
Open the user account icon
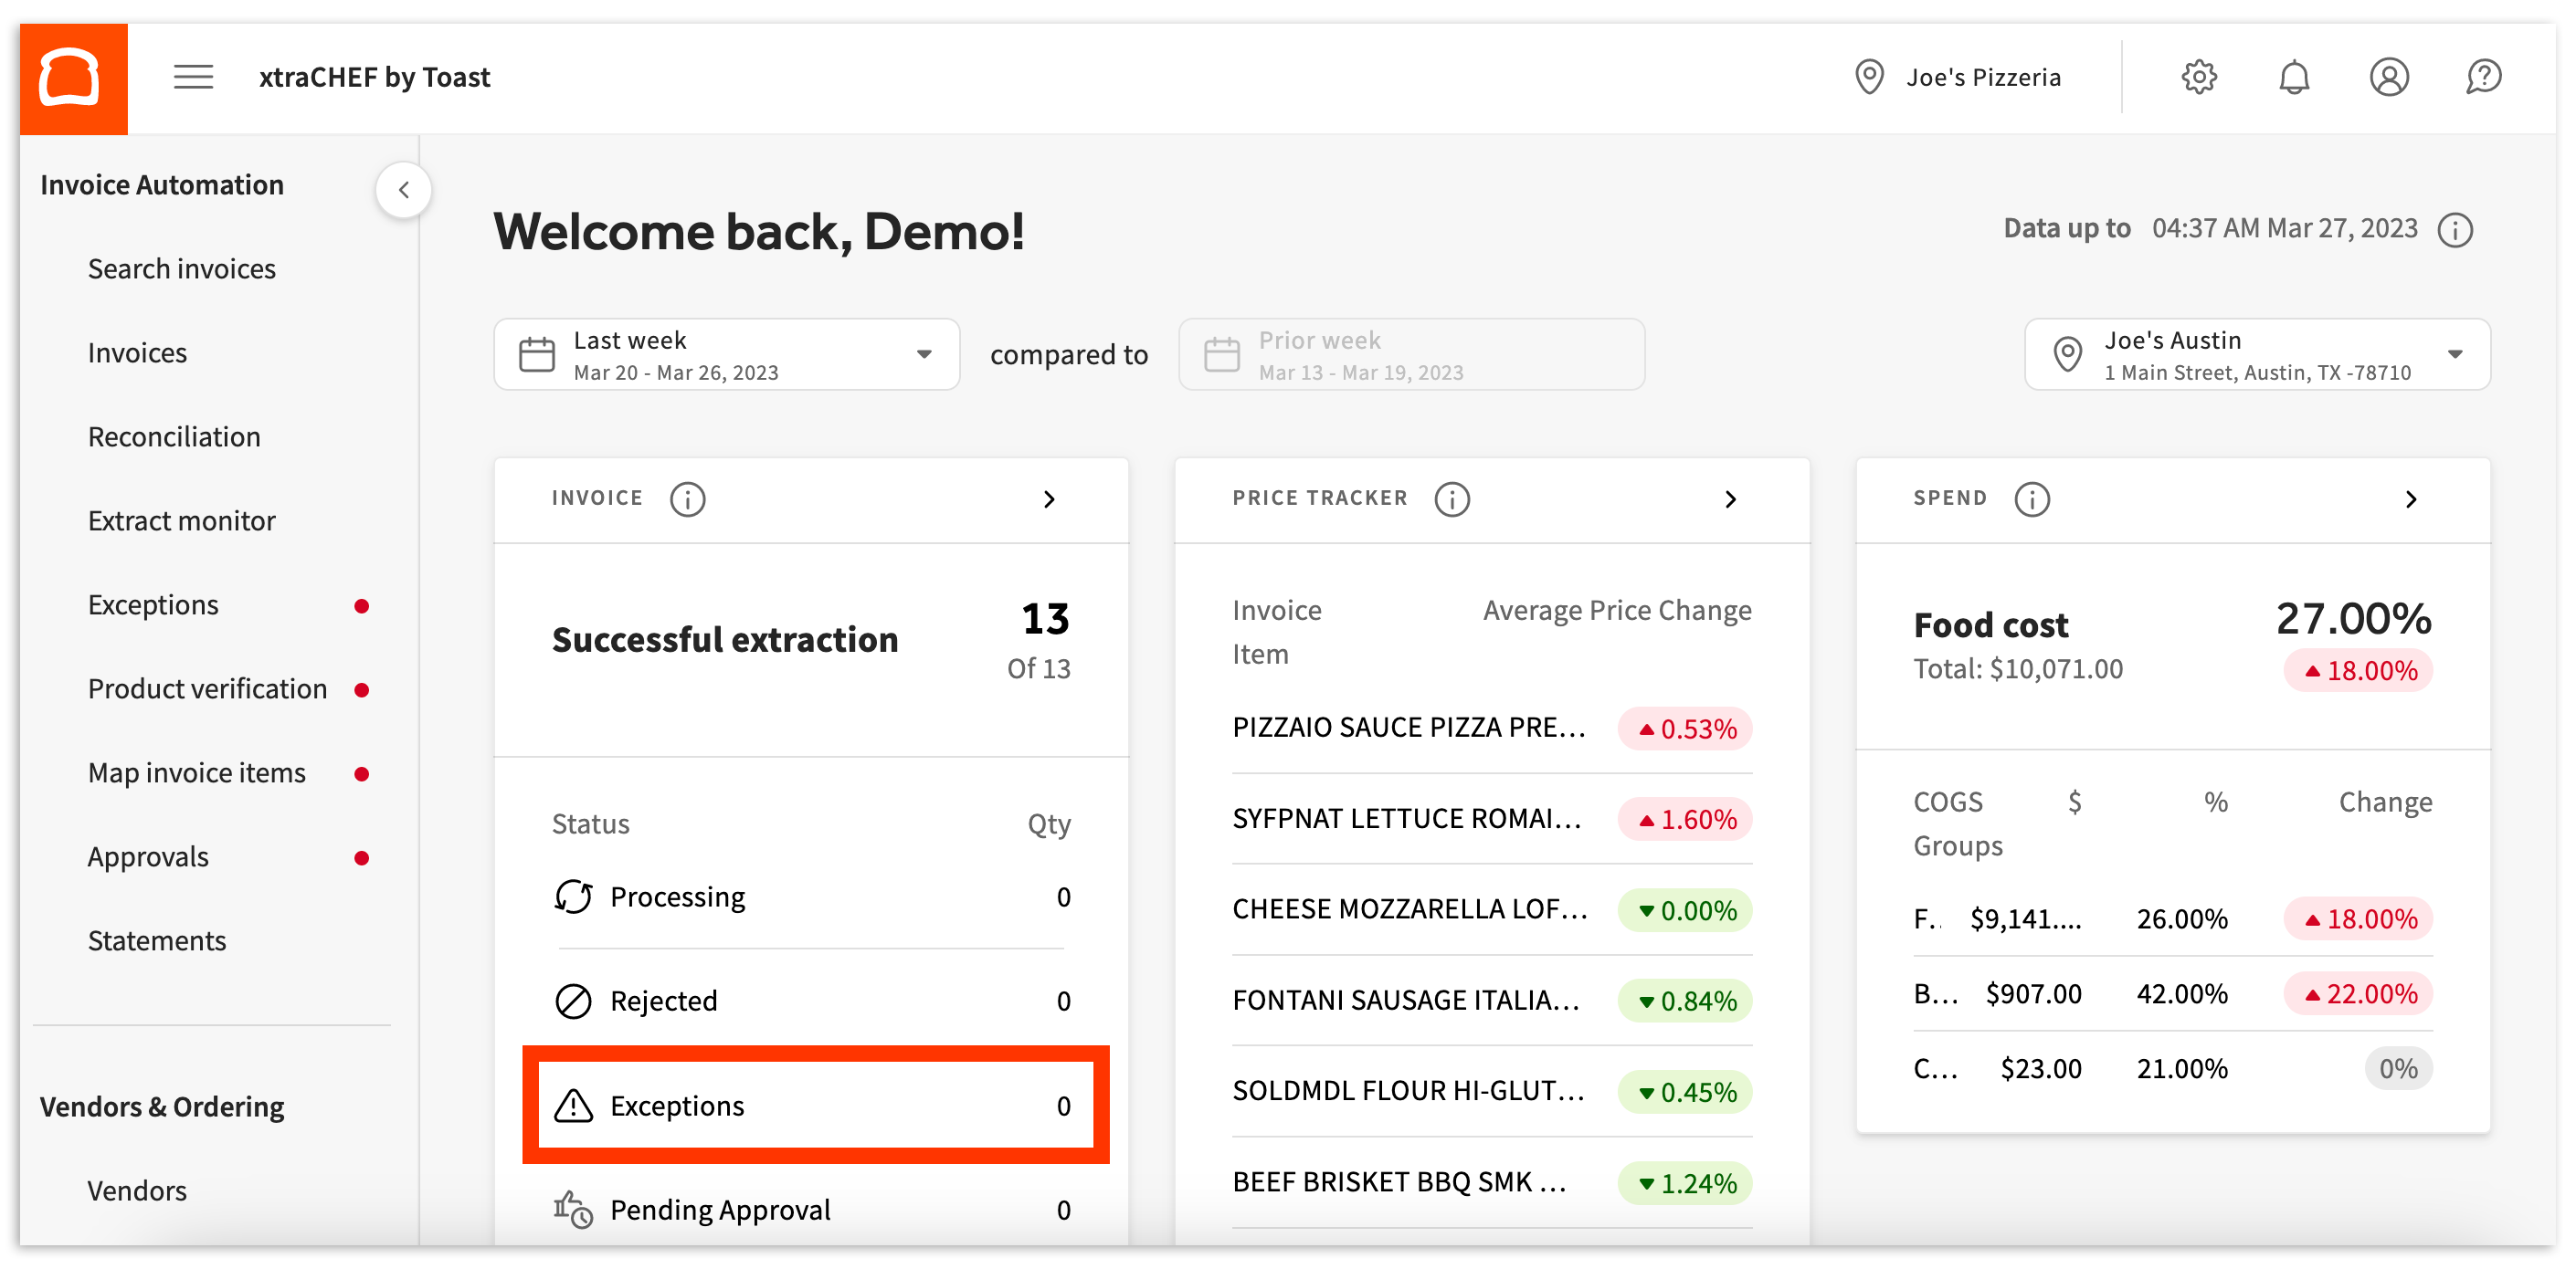[x=2390, y=77]
